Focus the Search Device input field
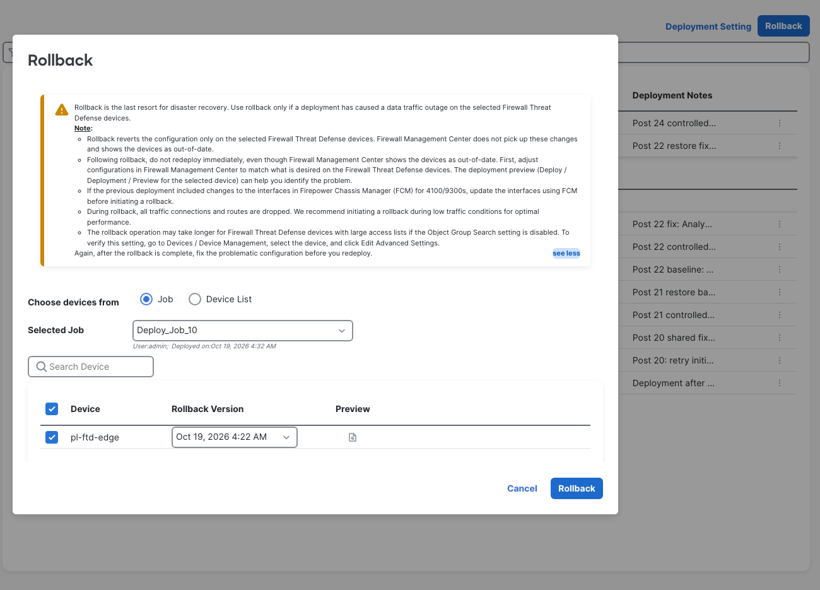This screenshot has width=820, height=590. (91, 367)
